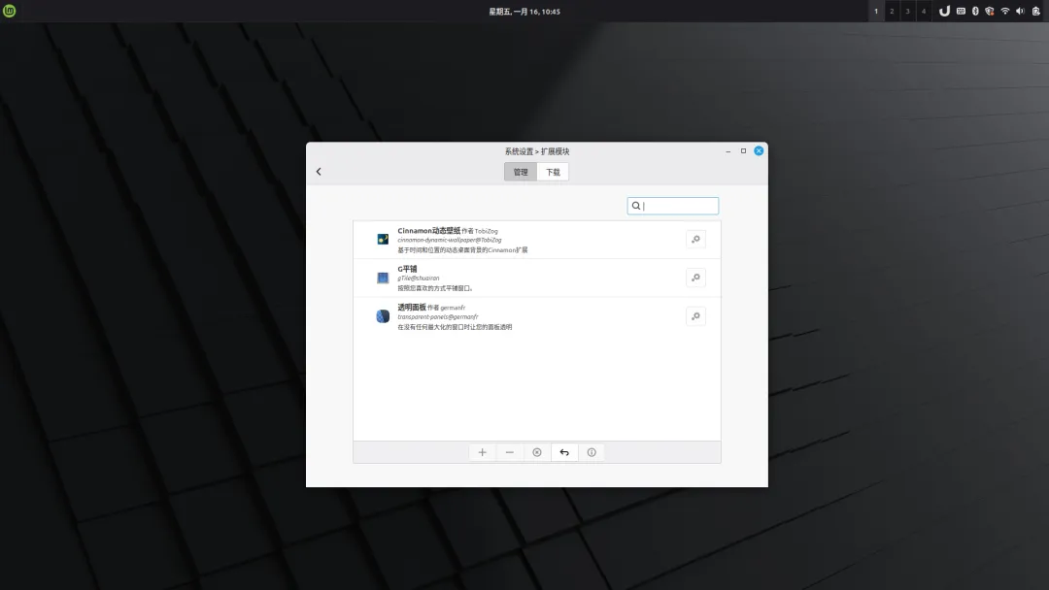Restore default extensions with the undo arrow
1049x590 pixels.
(564, 452)
